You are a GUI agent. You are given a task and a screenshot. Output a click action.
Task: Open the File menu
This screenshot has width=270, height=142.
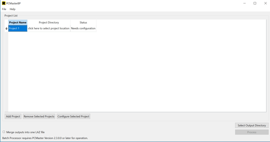point(4,9)
